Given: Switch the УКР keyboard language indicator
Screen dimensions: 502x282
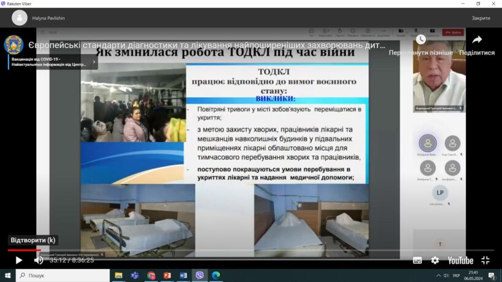Looking at the screenshot, I should (456, 275).
